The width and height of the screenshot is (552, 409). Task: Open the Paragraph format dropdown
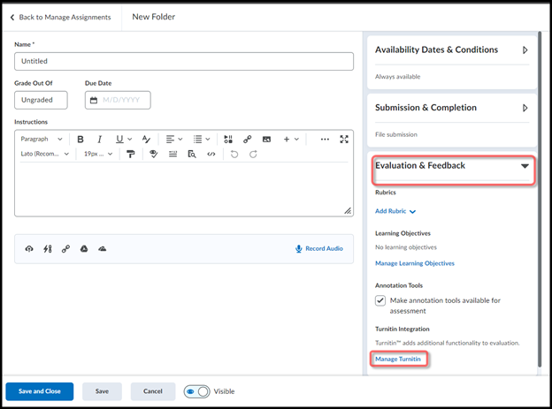(x=42, y=140)
